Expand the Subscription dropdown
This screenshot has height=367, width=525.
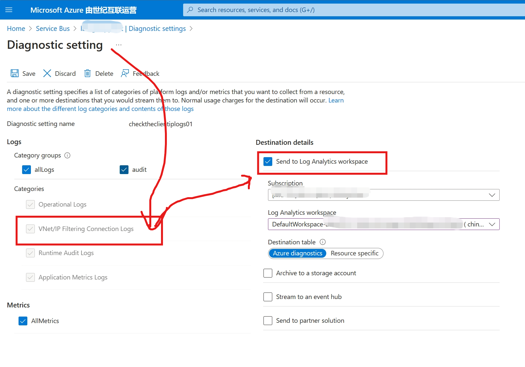tap(492, 195)
